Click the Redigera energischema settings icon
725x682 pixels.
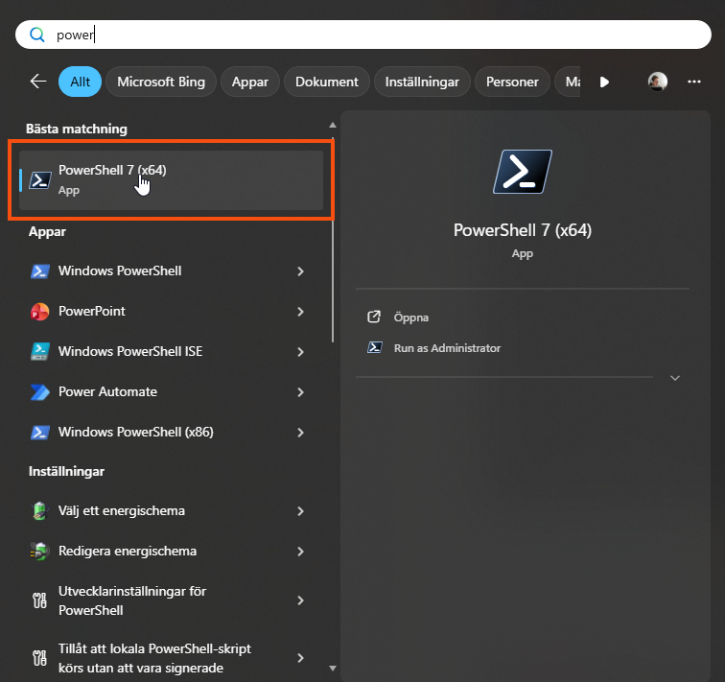(x=39, y=552)
